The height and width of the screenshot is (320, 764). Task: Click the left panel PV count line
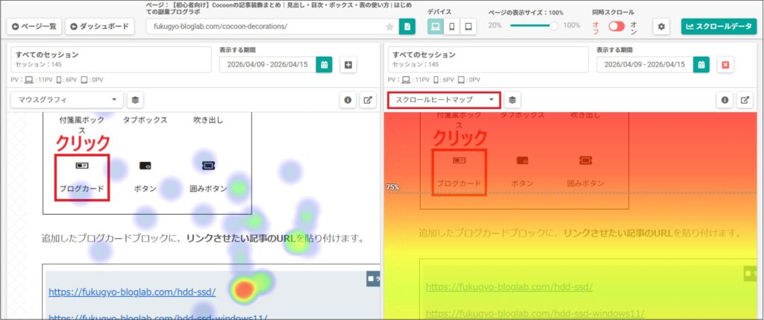(57, 80)
